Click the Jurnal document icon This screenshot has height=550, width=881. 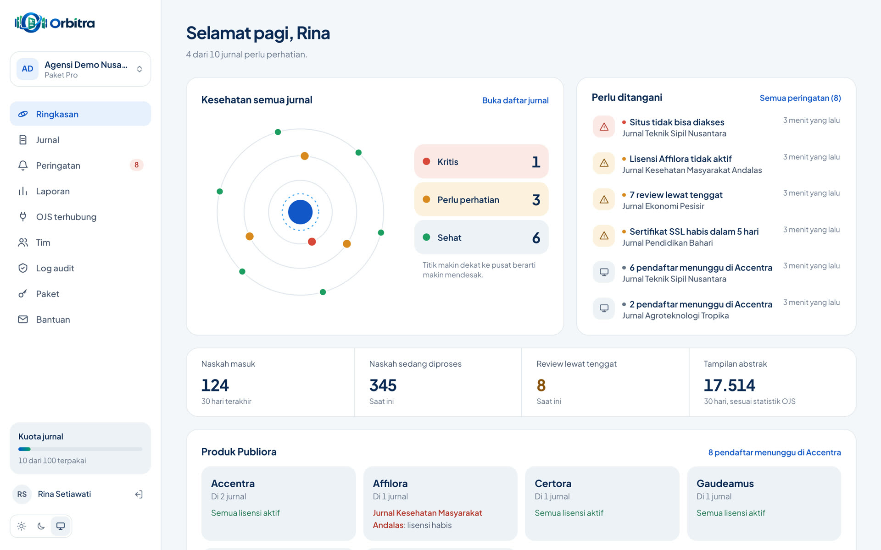click(23, 140)
